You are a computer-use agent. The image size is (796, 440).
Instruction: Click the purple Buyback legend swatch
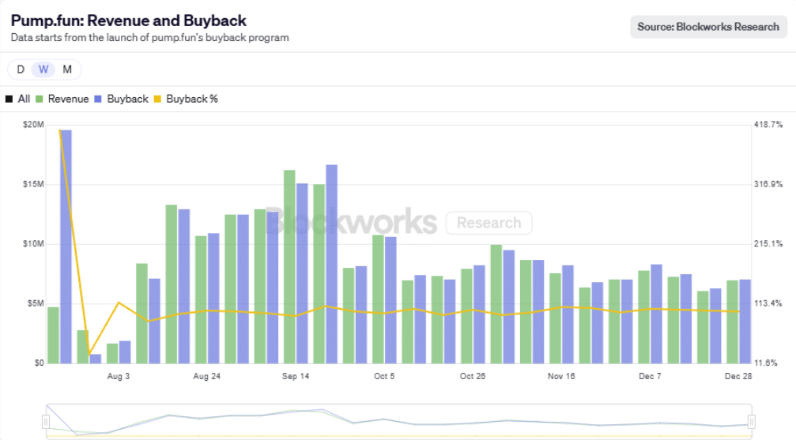click(x=98, y=99)
